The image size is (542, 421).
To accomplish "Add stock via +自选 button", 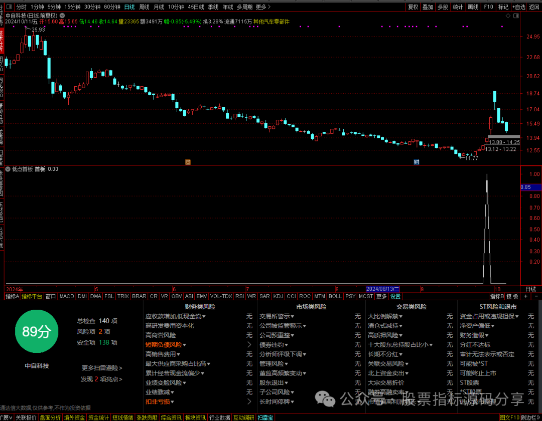I will click(x=518, y=7).
